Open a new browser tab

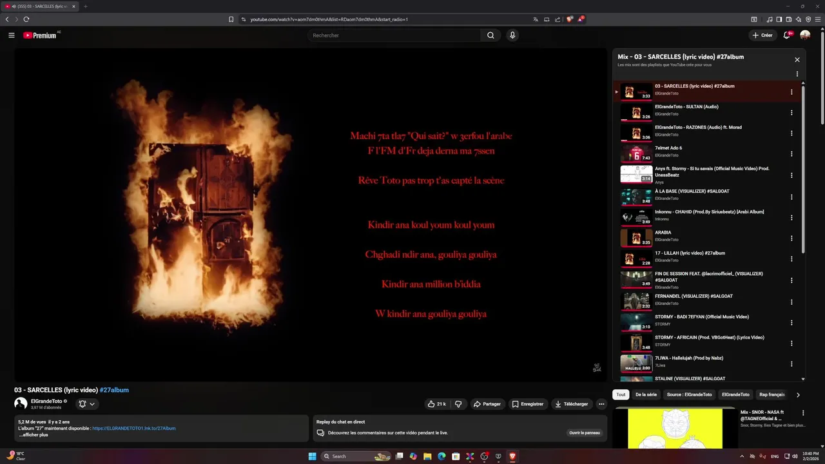pyautogui.click(x=85, y=6)
